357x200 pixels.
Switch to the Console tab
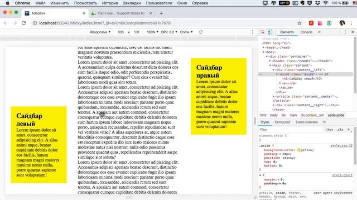(x=306, y=32)
